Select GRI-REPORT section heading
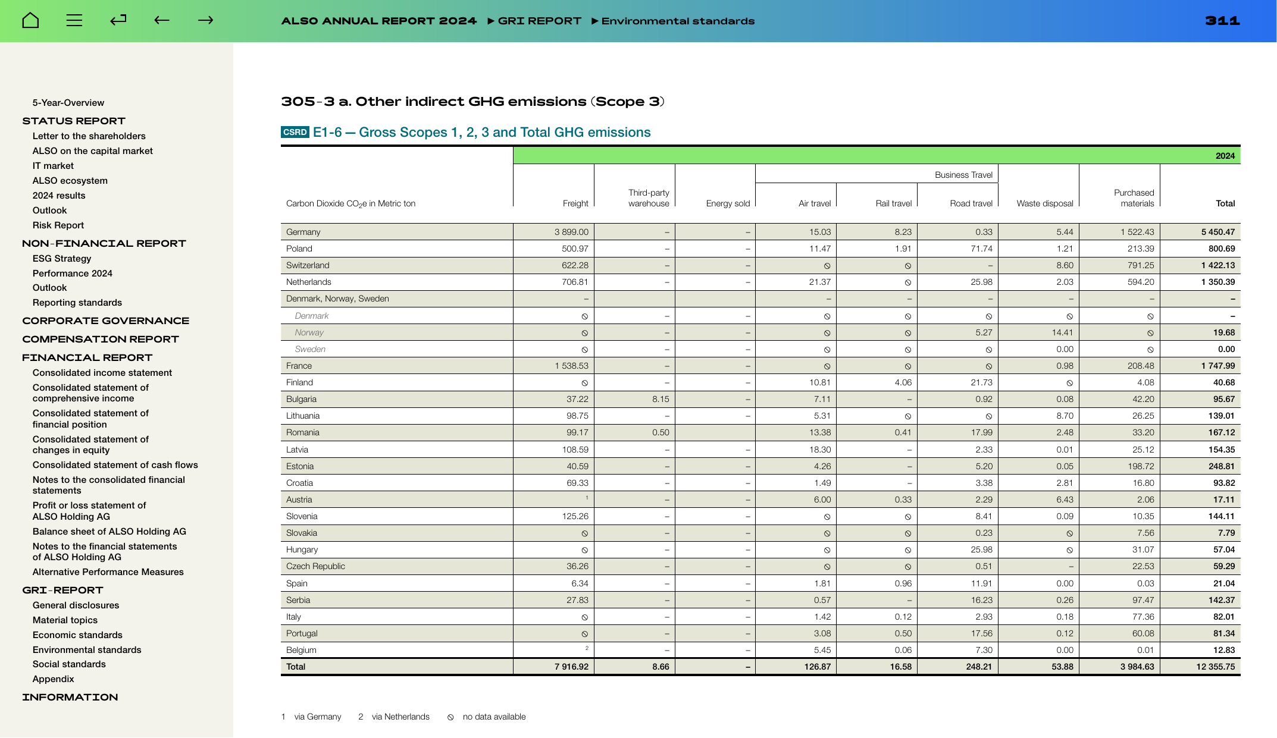Image resolution: width=1277 pixels, height=738 pixels. coord(63,590)
